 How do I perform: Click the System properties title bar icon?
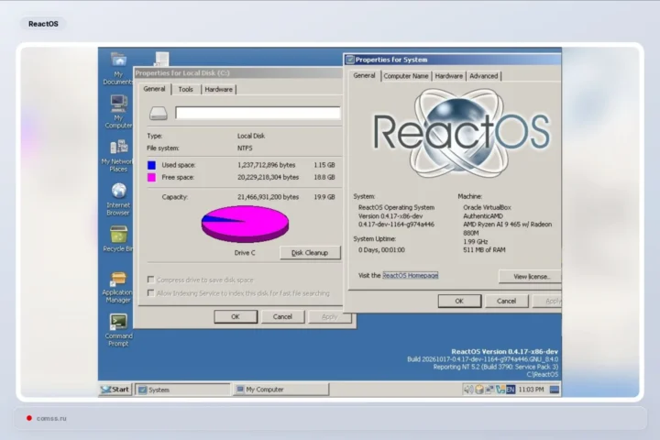350,60
